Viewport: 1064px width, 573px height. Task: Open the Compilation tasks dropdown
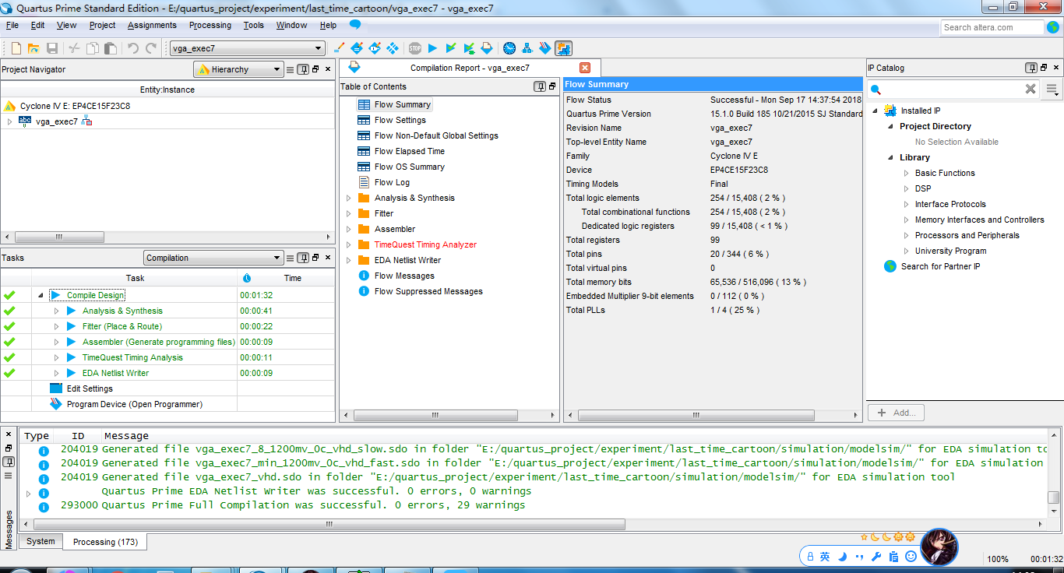(213, 258)
